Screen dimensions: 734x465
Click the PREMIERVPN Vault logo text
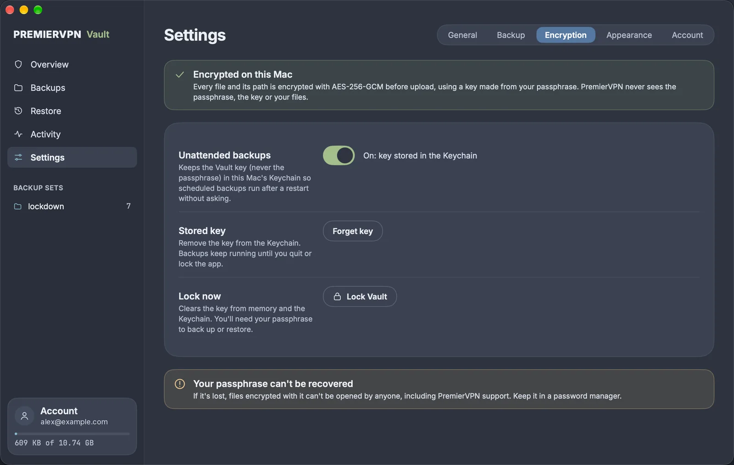tap(61, 34)
